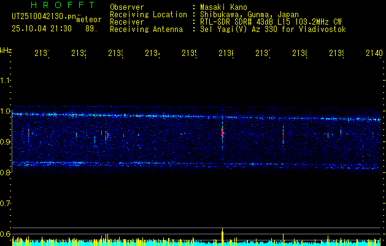Click the strongest red meteor echo near 2136

[x=223, y=133]
